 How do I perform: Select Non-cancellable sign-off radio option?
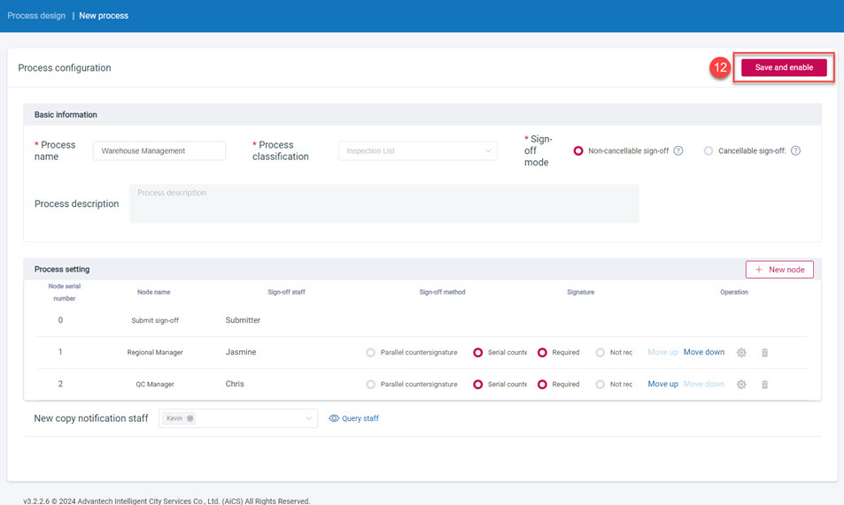click(x=579, y=151)
